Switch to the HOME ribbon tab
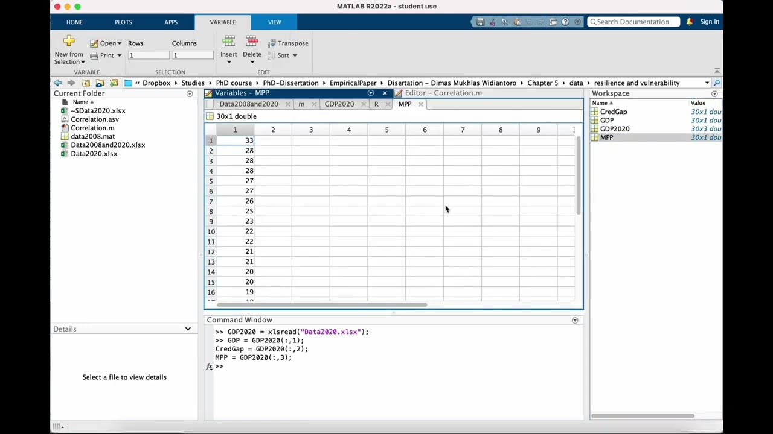Viewport: 773px width, 434px height. pyautogui.click(x=74, y=22)
